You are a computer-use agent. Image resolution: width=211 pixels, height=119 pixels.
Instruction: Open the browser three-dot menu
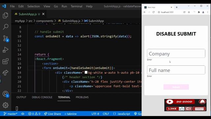pyautogui.click(x=208, y=12)
